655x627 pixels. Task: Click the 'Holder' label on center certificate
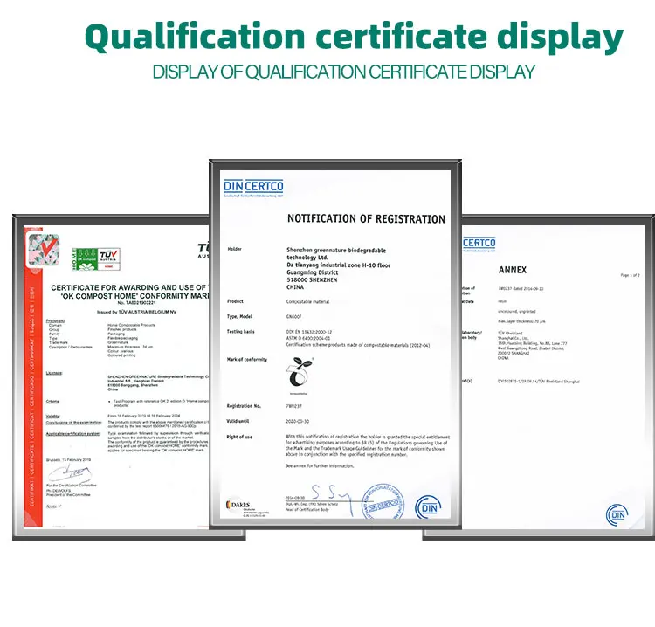[x=234, y=249]
